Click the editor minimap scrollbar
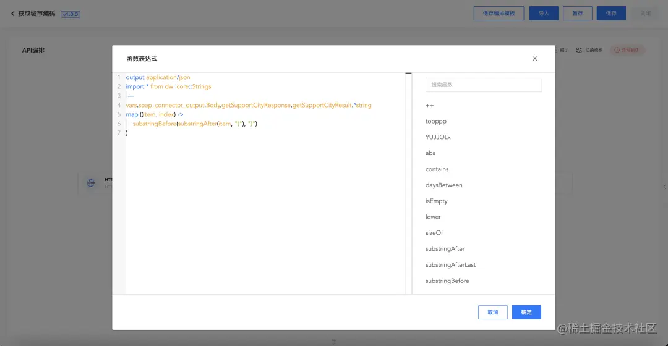Viewport: 668px width, 346px height. click(408, 183)
